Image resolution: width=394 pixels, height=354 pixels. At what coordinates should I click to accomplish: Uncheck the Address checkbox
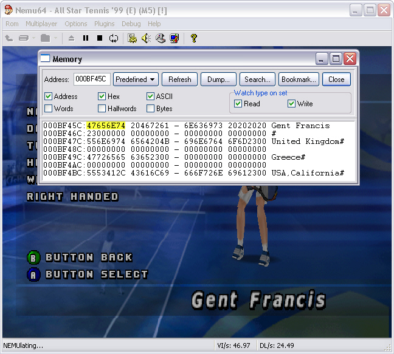tap(48, 97)
